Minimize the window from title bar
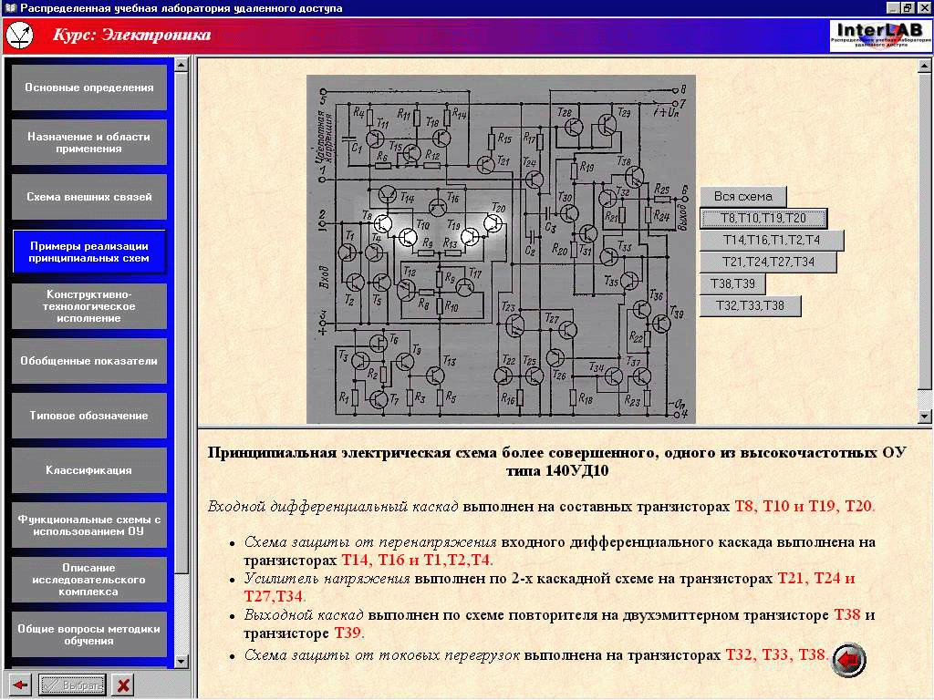Image resolution: width=934 pixels, height=700 pixels. (x=892, y=7)
